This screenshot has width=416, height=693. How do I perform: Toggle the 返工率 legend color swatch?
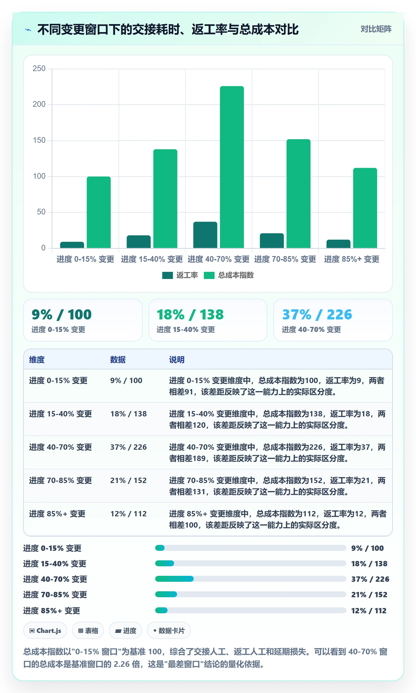click(168, 275)
